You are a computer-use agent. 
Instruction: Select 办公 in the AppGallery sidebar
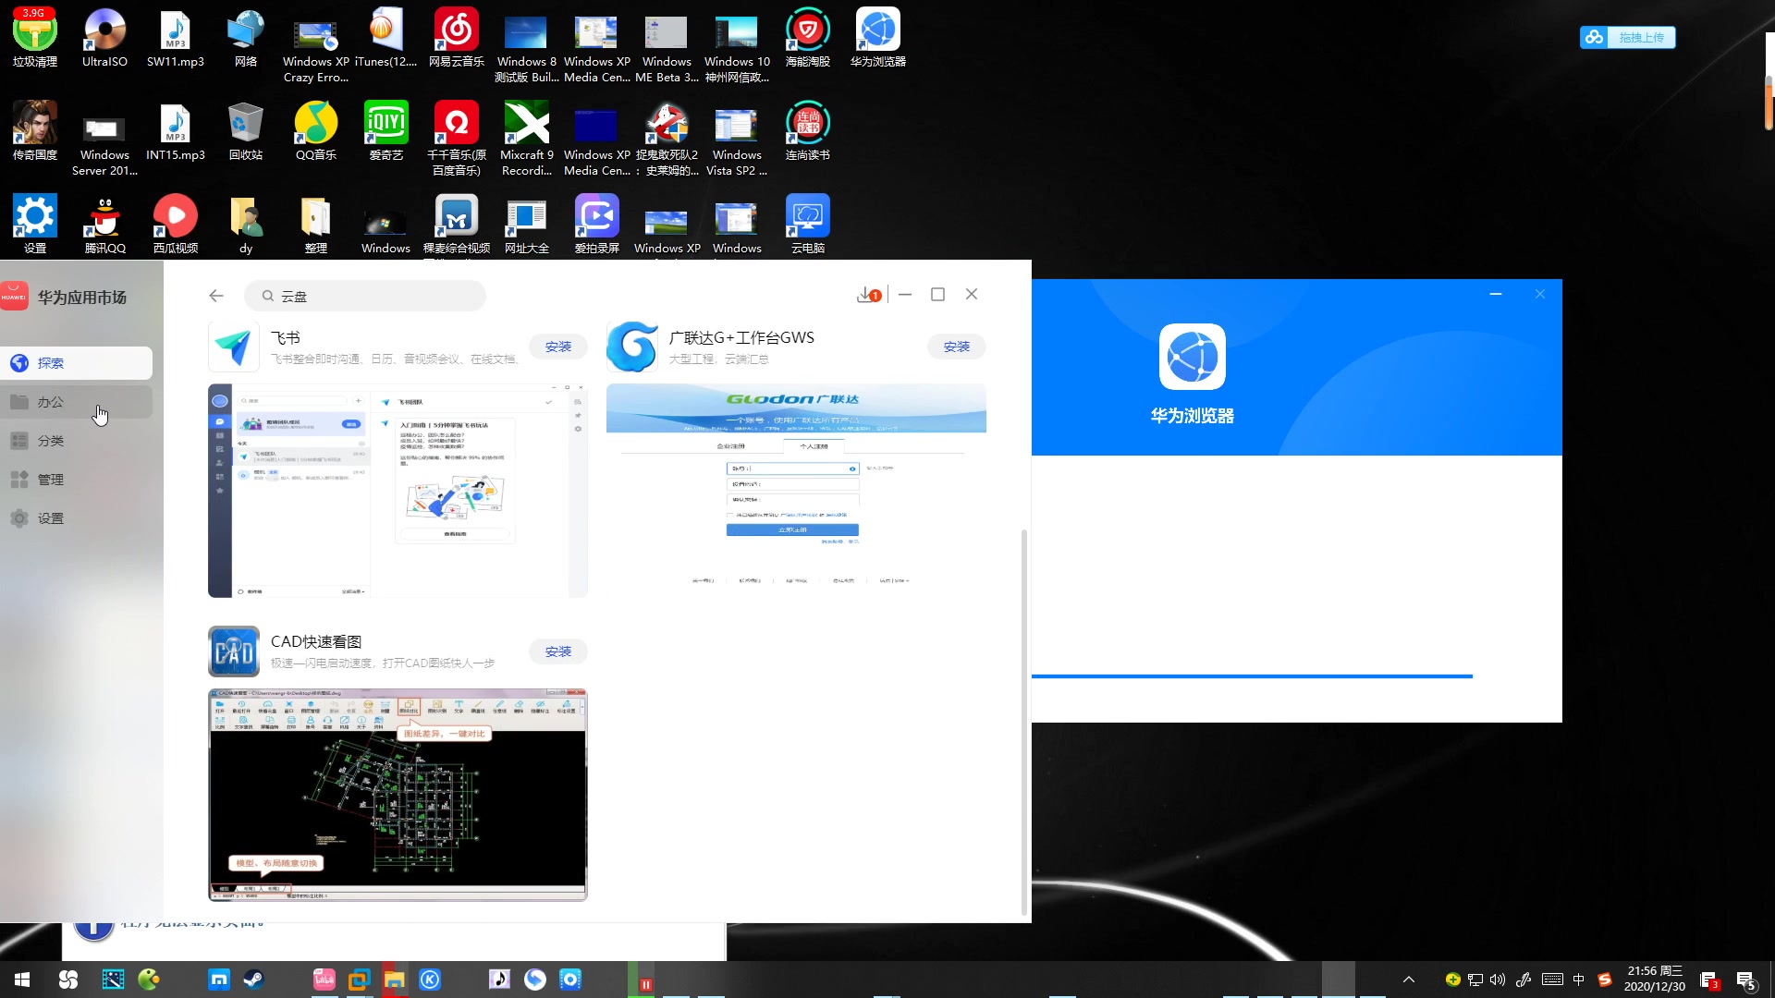point(76,402)
